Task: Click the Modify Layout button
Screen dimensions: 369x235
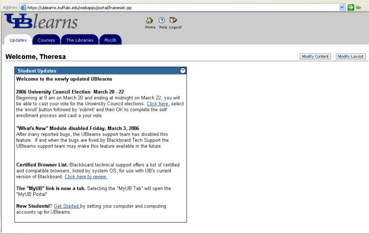Action: click(351, 56)
